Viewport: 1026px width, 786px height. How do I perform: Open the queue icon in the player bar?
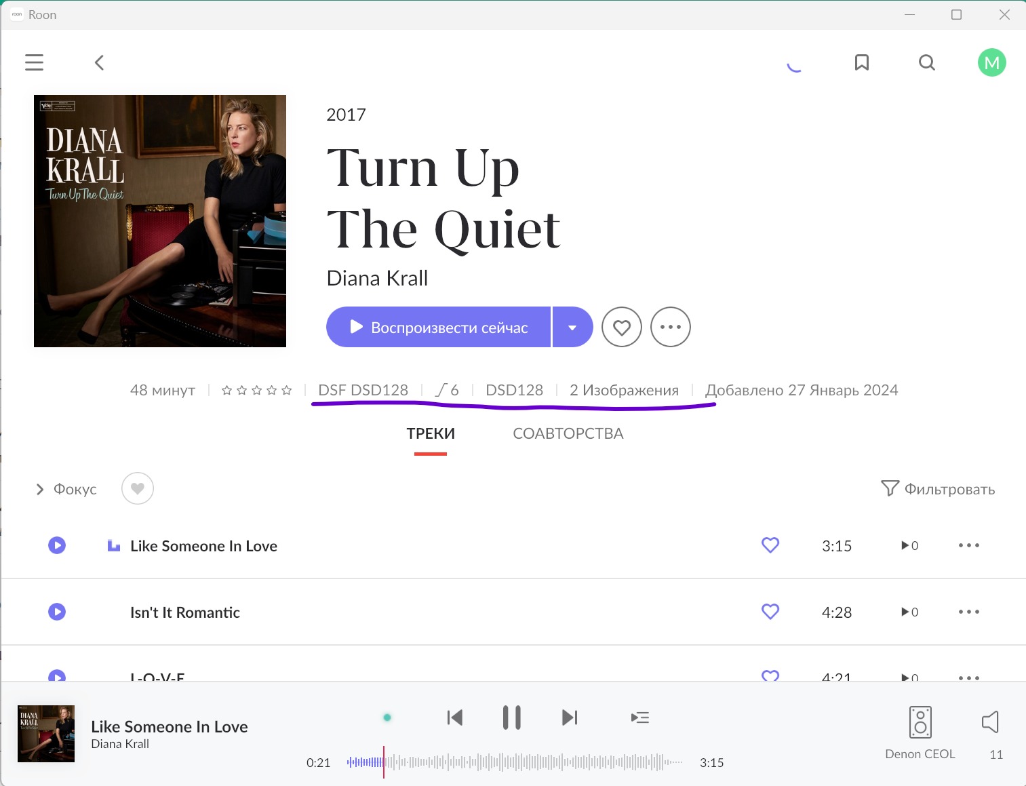coord(639,718)
